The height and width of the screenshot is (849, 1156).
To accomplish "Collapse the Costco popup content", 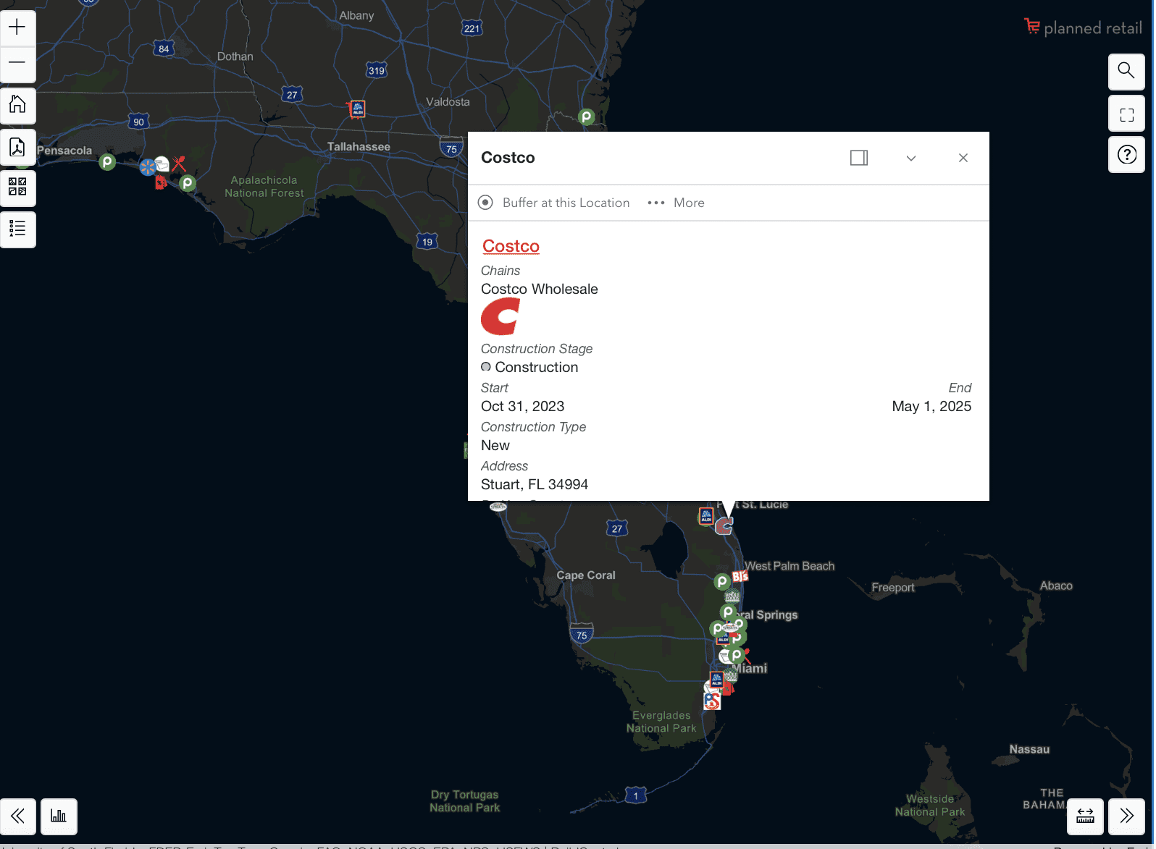I will click(x=911, y=158).
